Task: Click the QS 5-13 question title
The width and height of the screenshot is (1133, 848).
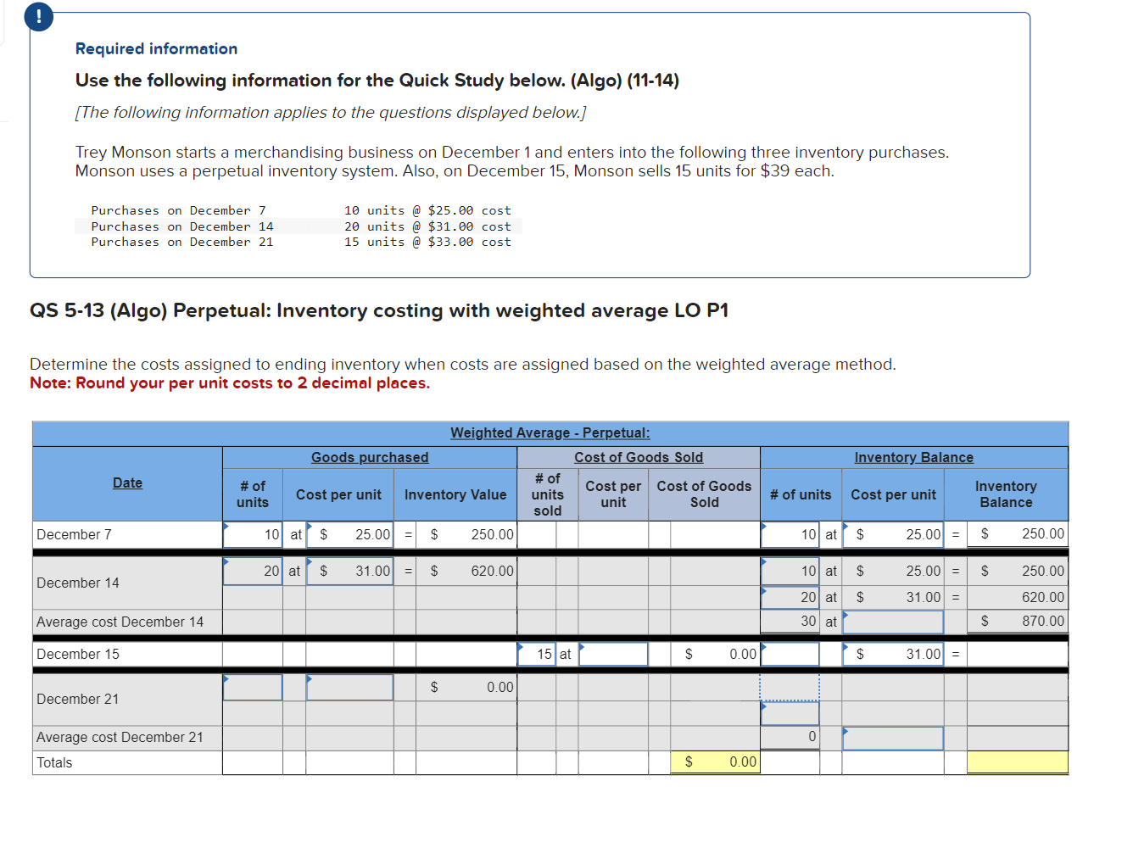Action: click(379, 310)
